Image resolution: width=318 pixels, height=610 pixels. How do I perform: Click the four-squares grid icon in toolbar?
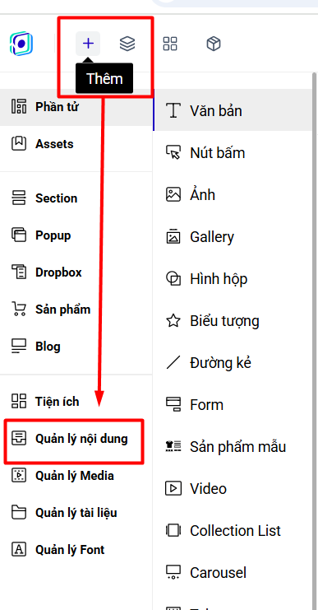pos(170,44)
